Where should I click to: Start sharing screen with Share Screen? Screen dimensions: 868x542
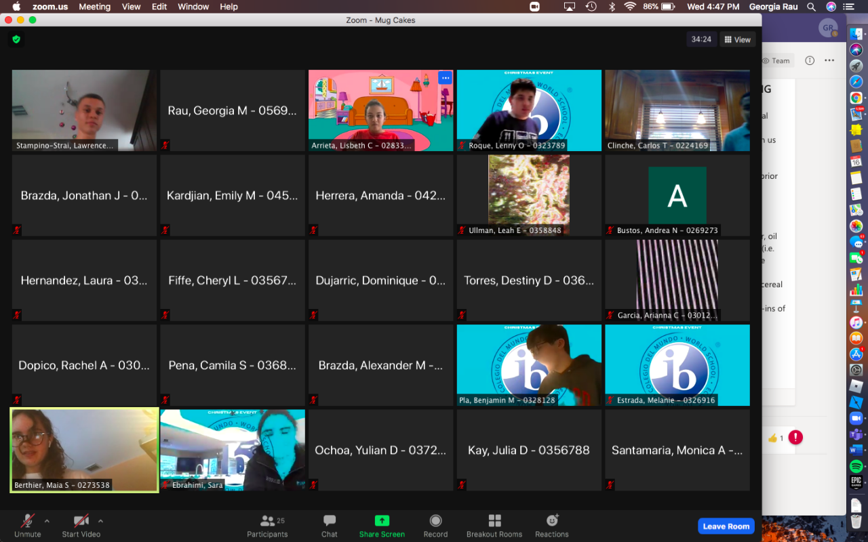pos(382,525)
